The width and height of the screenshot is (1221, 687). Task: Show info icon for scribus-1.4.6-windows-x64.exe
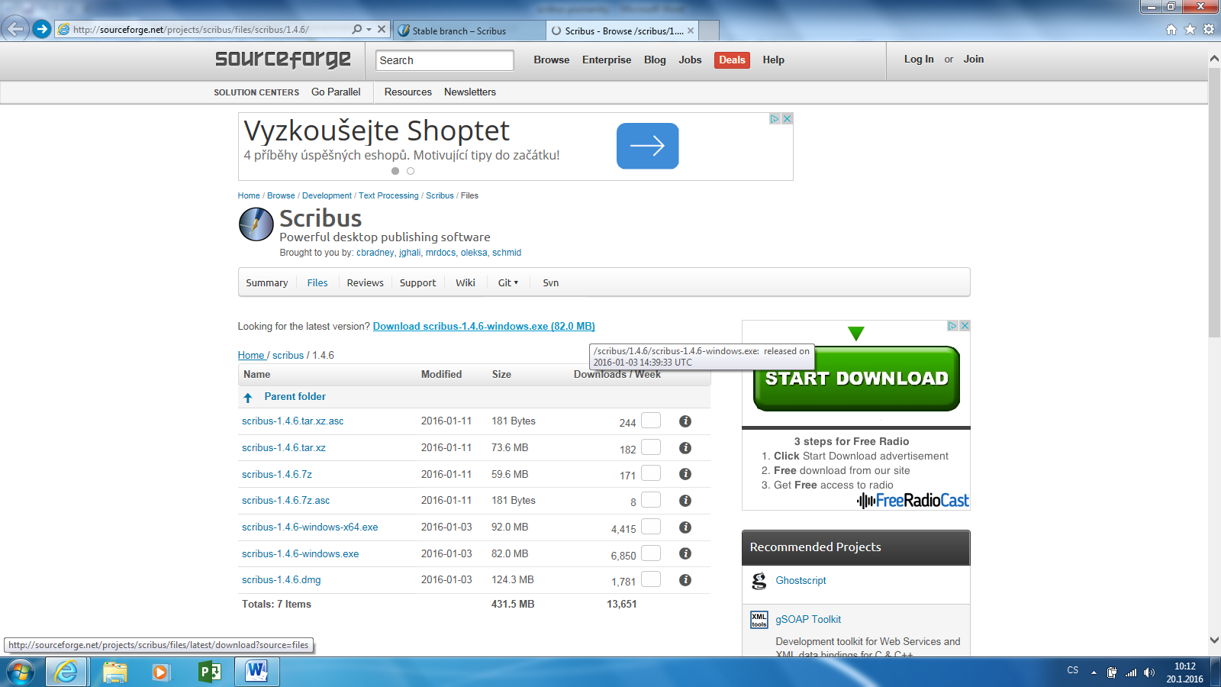pyautogui.click(x=685, y=527)
